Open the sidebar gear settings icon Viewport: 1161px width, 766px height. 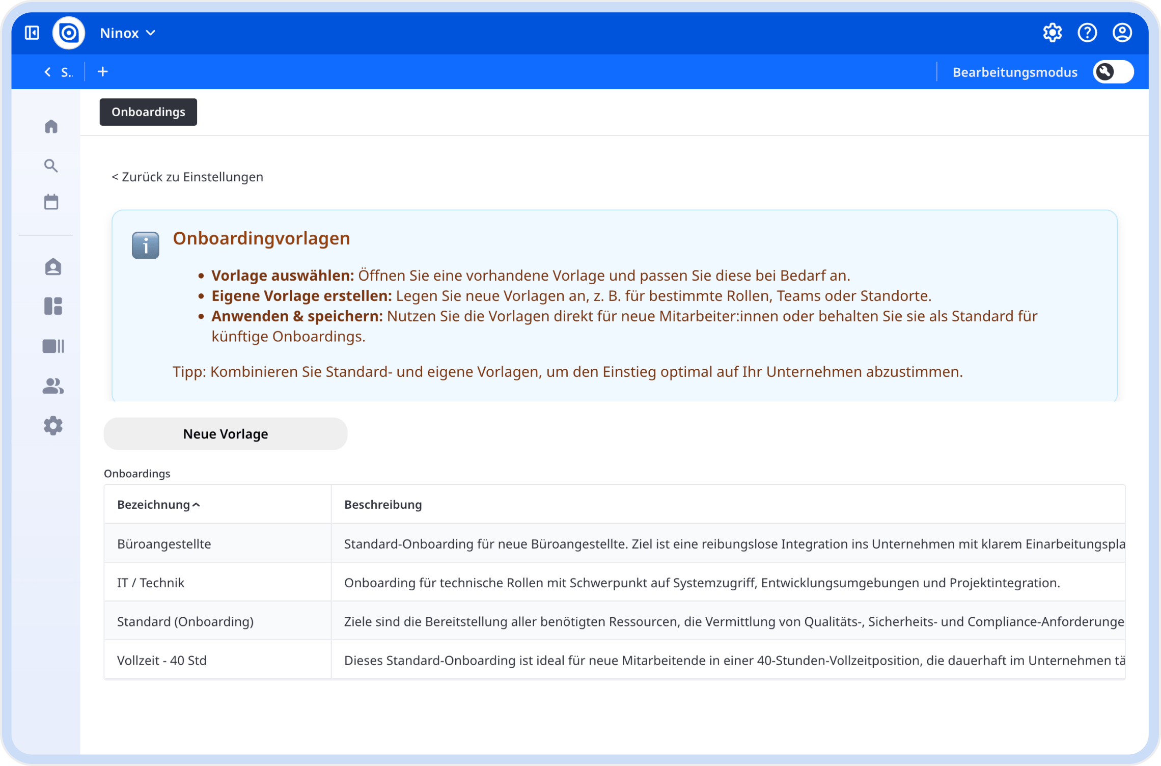coord(53,426)
